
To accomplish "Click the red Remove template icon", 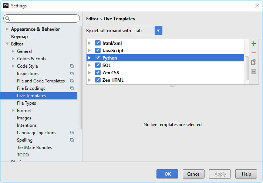I will 254,53.
